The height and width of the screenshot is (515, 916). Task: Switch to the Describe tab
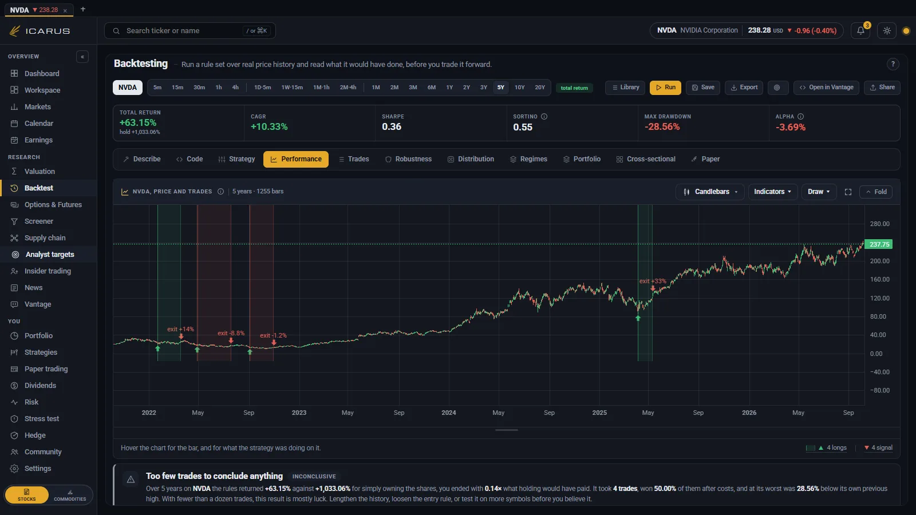click(x=142, y=159)
